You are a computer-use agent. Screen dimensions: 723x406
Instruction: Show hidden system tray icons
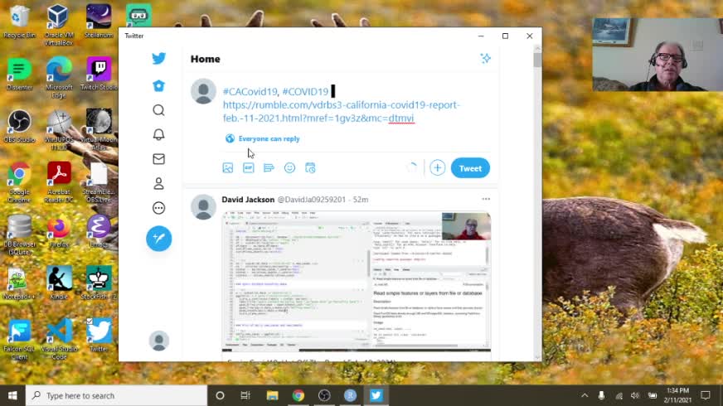click(x=585, y=395)
